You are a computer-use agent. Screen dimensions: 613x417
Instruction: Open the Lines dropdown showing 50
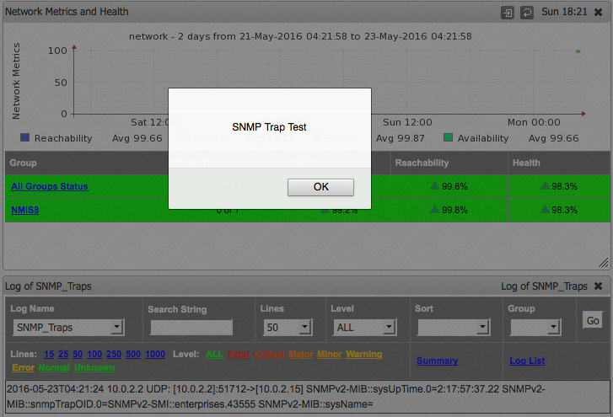point(288,327)
